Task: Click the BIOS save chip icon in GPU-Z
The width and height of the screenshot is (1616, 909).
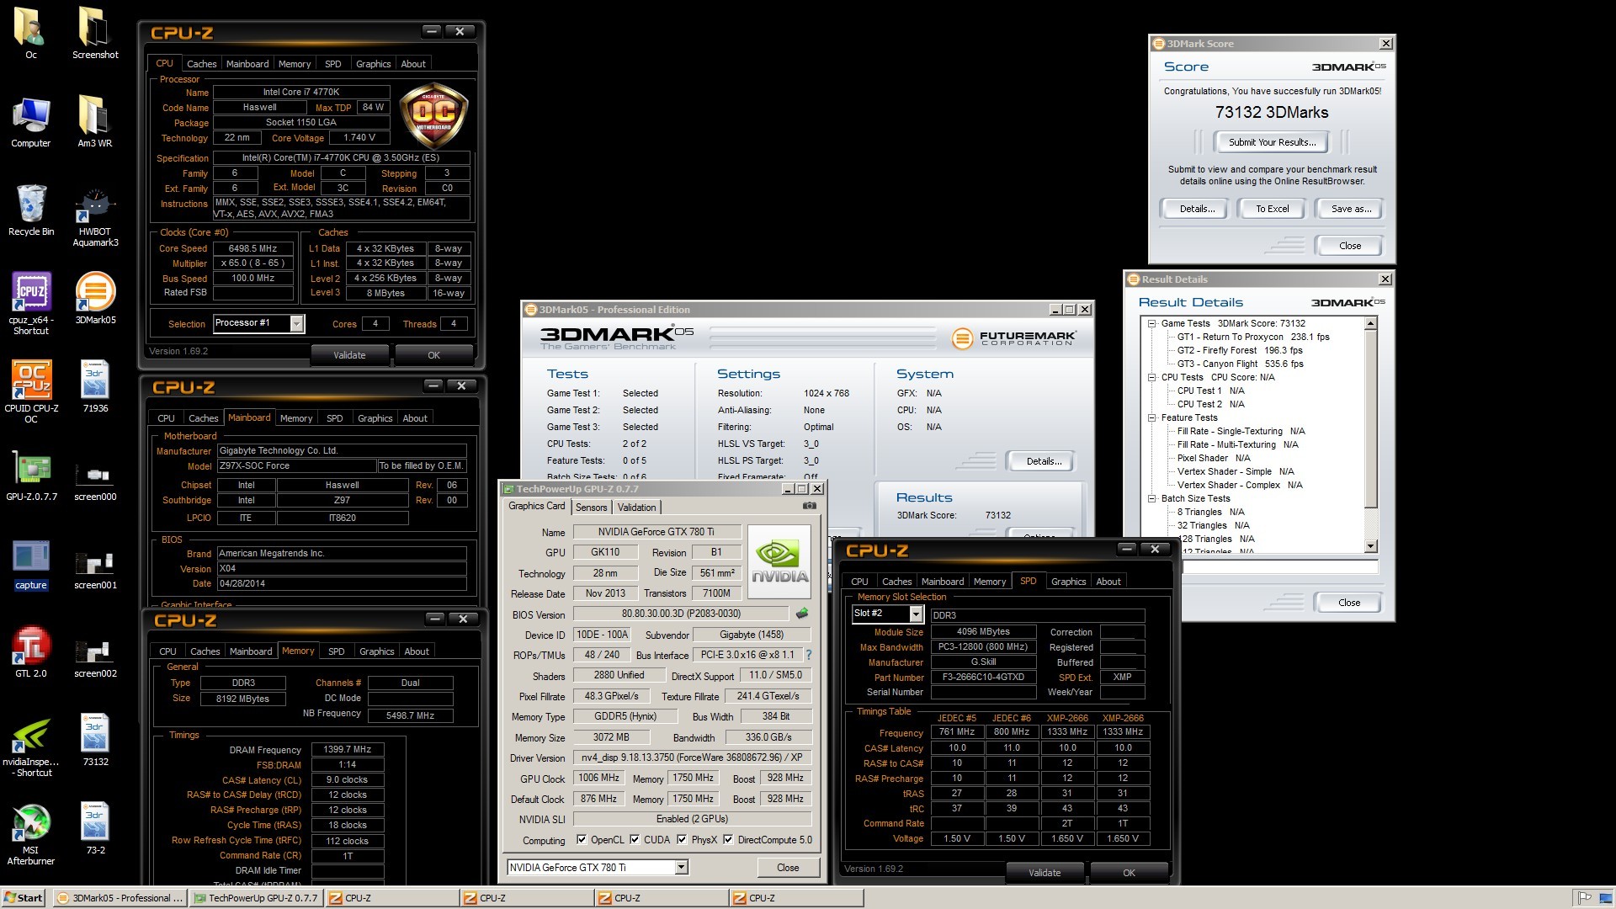Action: [x=802, y=614]
